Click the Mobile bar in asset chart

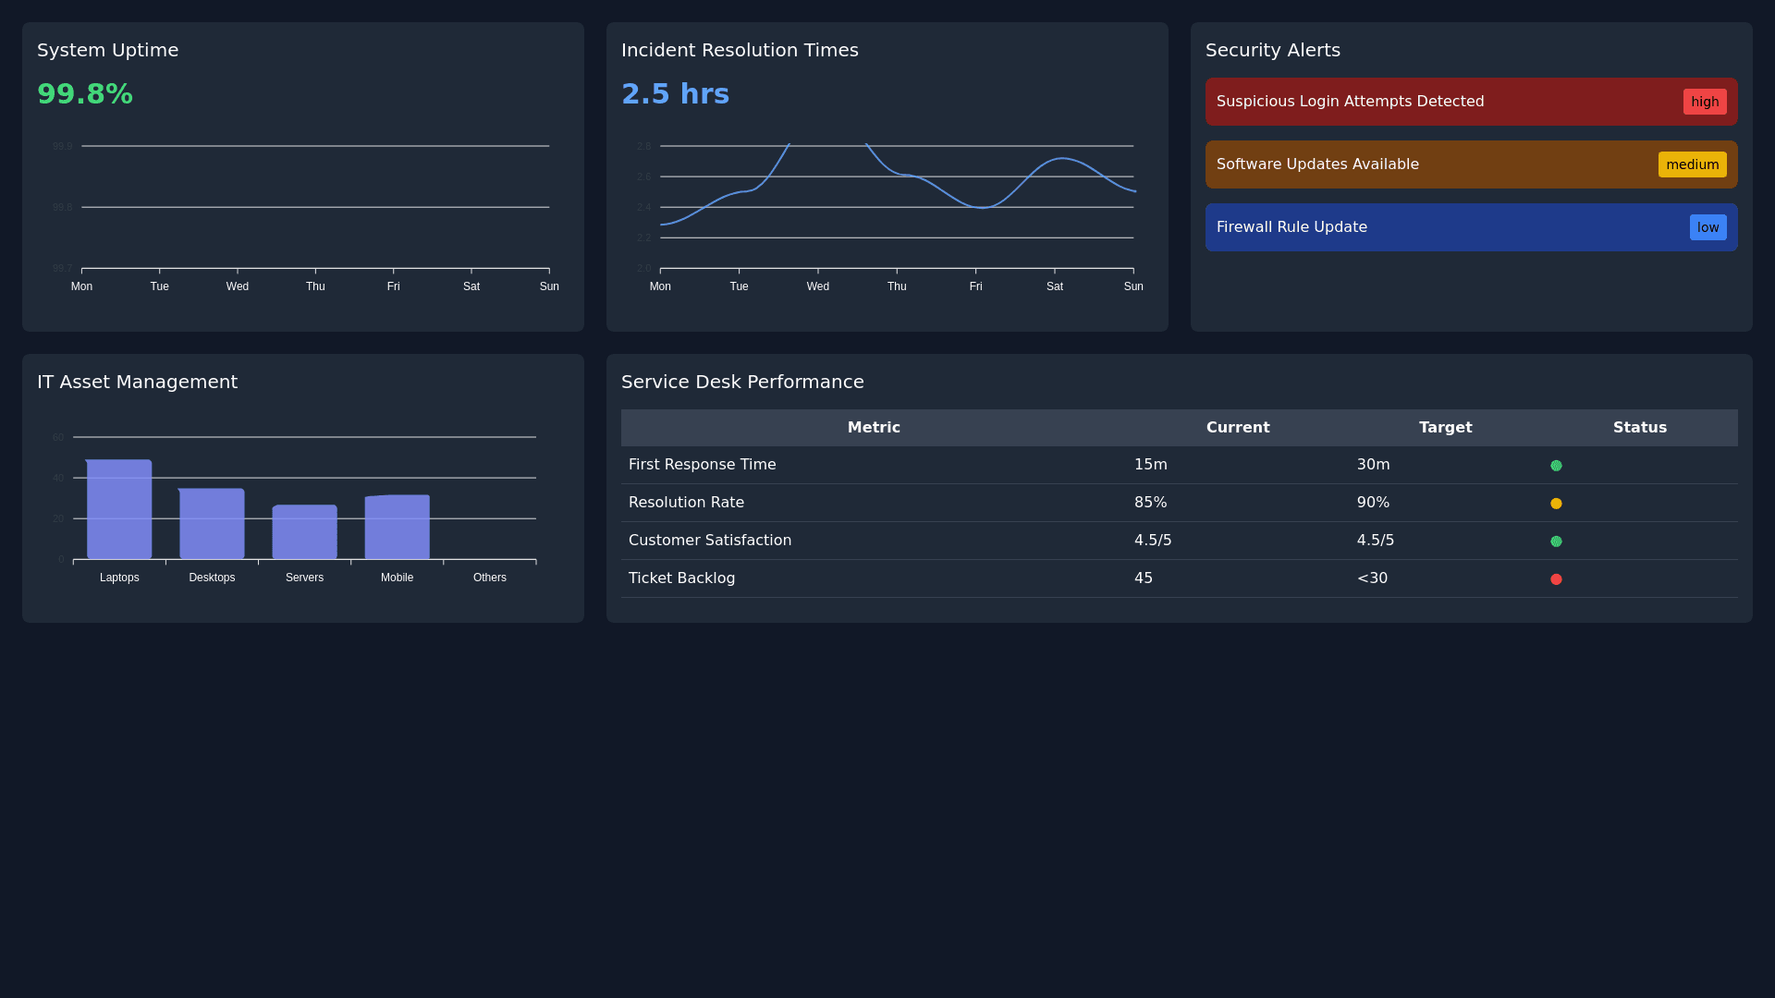click(397, 528)
